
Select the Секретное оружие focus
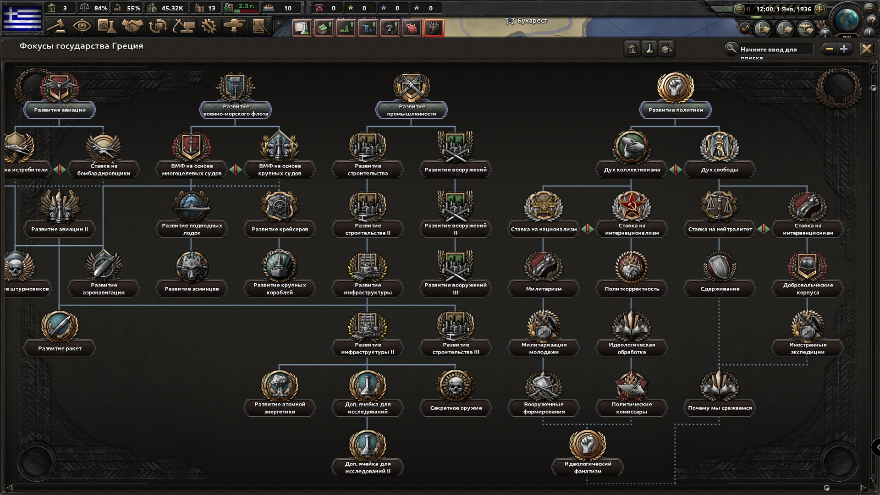pyautogui.click(x=456, y=407)
